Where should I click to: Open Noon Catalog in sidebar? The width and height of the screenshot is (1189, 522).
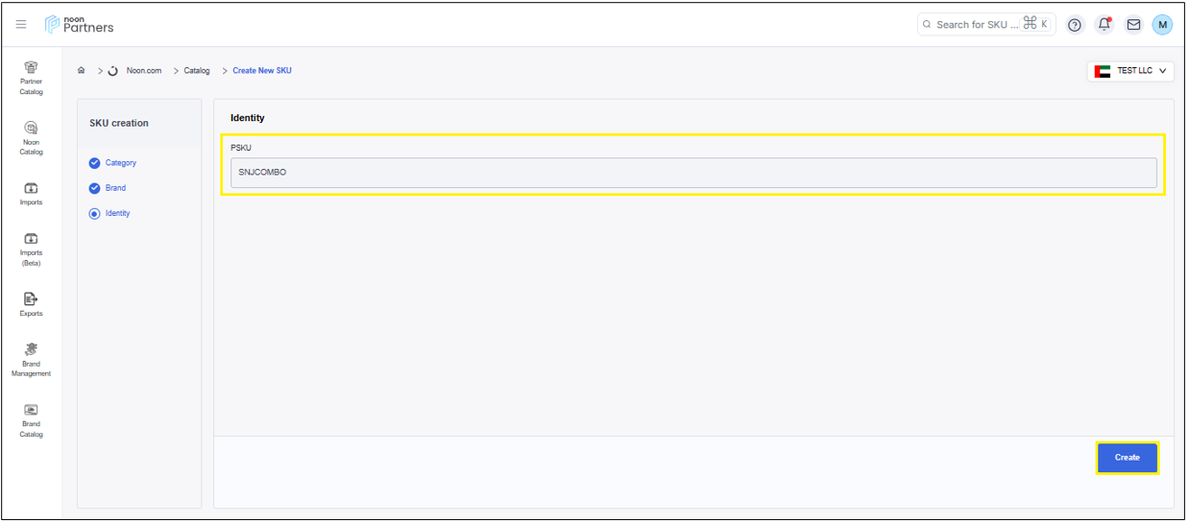point(31,137)
